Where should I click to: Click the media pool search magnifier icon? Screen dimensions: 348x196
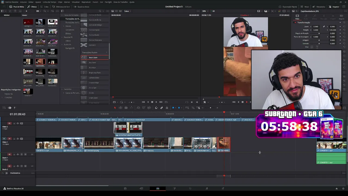(45, 11)
